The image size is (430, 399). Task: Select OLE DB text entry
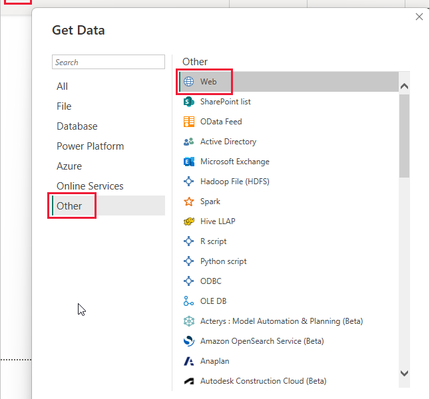point(214,301)
